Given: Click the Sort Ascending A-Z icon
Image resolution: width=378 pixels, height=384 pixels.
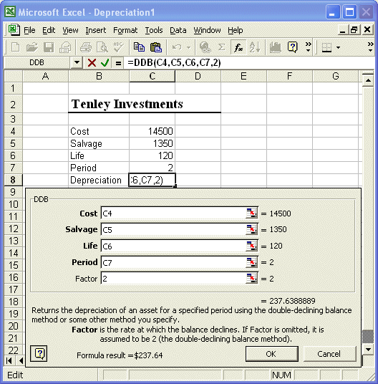Looking at the screenshot, I should (x=254, y=47).
